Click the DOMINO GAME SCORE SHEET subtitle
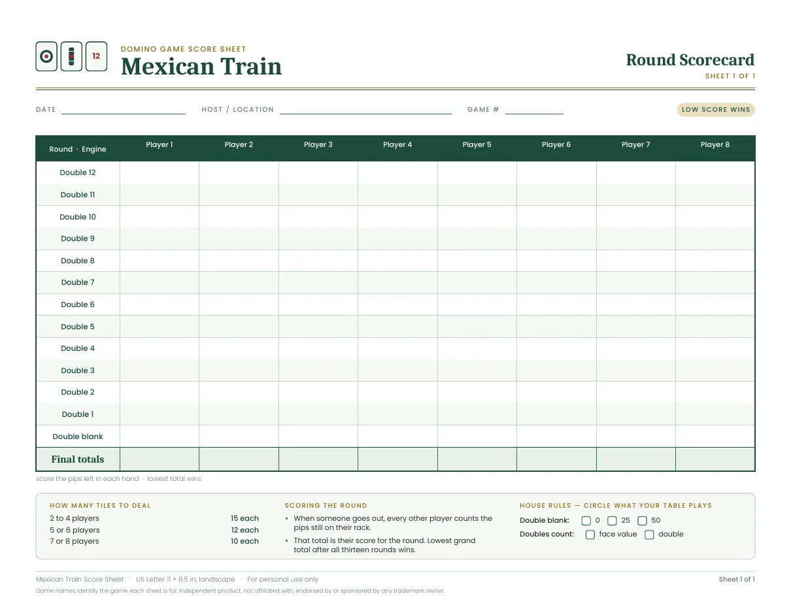This screenshot has width=791, height=611. coord(184,49)
